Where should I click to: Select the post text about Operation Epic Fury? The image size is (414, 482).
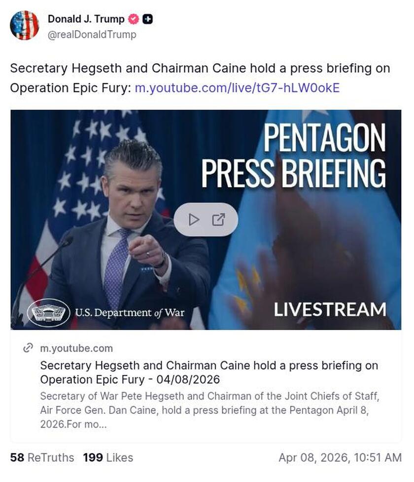200,78
